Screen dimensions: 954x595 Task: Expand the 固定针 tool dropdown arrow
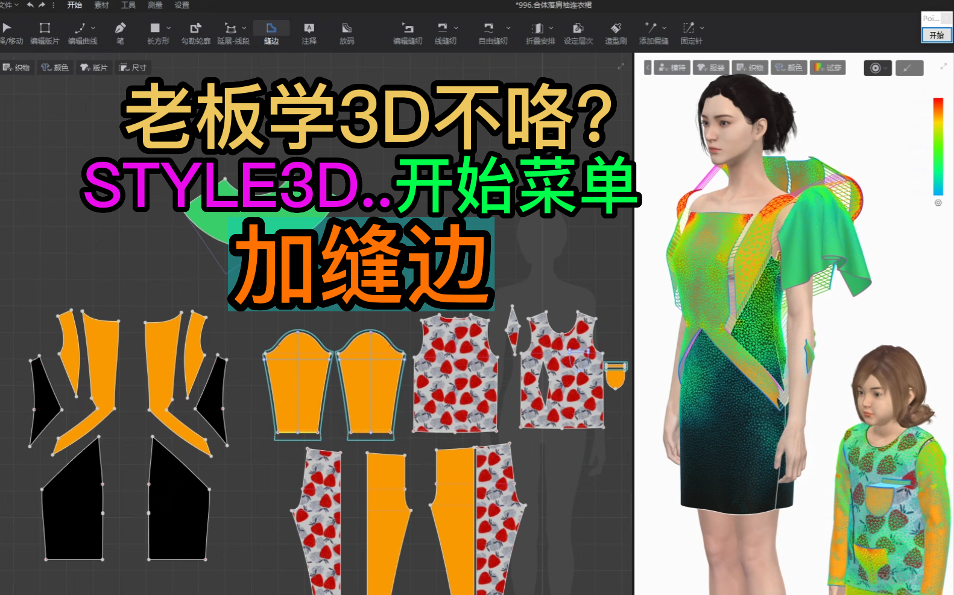tap(702, 28)
